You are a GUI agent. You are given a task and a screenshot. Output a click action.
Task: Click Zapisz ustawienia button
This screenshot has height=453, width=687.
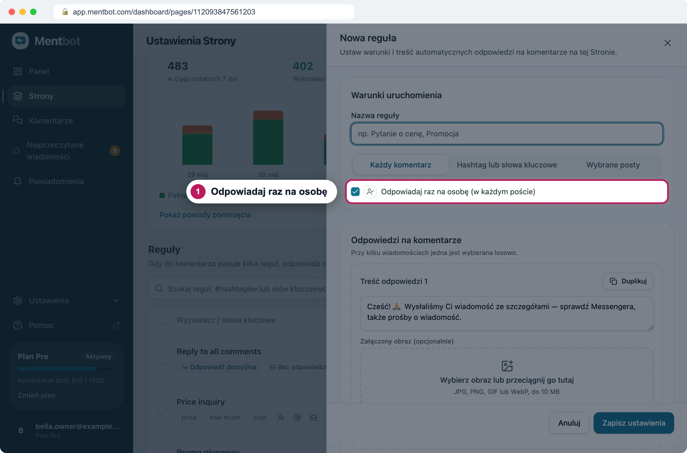click(634, 423)
